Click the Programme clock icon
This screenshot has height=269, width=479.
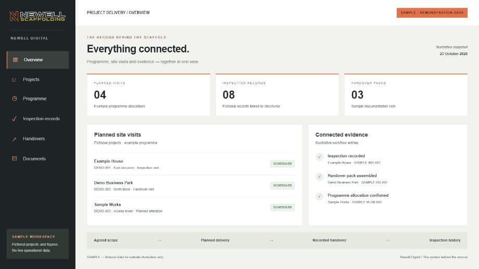point(15,99)
